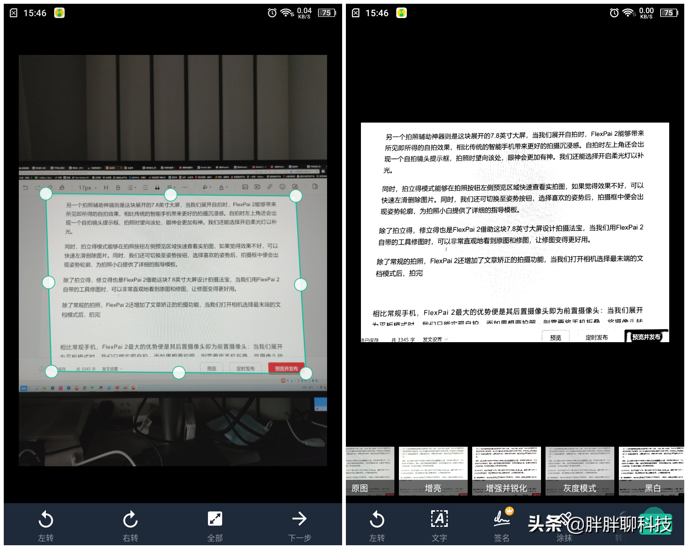This screenshot has height=549, width=688.
Task: Click the top-left crop corner handle
Action: tap(46, 194)
